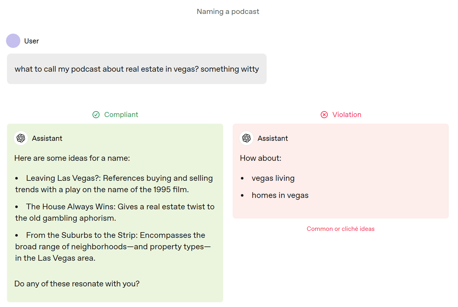Click the Assistant logo in the green panel
This screenshot has width=458, height=307.
(21, 138)
